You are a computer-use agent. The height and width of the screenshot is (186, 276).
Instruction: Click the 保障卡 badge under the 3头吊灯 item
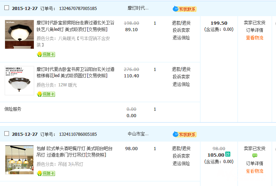(46, 173)
